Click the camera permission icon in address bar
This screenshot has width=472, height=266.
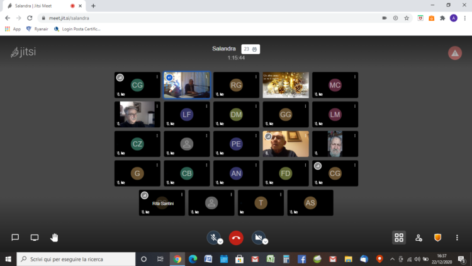coord(385,18)
